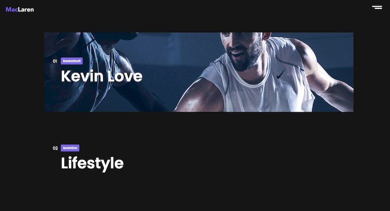The image size is (390, 211).
Task: Open the Kevin Love project title
Action: pos(102,76)
